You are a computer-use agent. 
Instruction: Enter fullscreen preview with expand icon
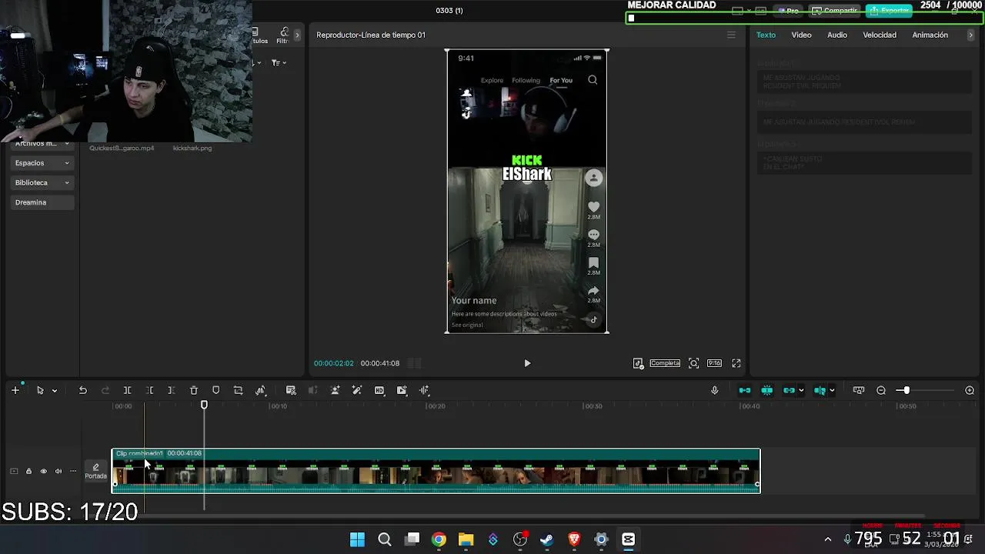(736, 363)
